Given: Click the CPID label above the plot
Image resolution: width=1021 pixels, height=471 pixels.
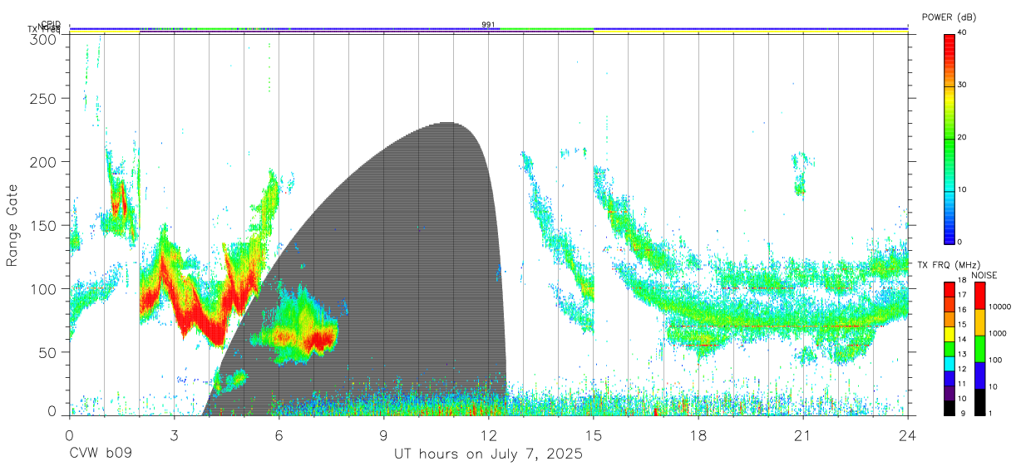Looking at the screenshot, I should (x=51, y=24).
